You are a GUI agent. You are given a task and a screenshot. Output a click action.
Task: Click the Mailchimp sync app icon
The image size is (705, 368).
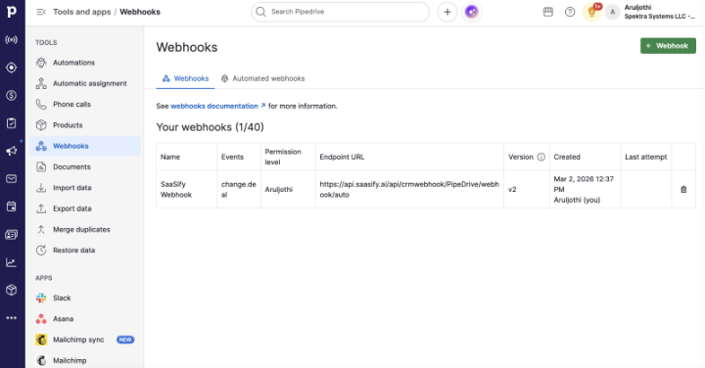tap(41, 340)
